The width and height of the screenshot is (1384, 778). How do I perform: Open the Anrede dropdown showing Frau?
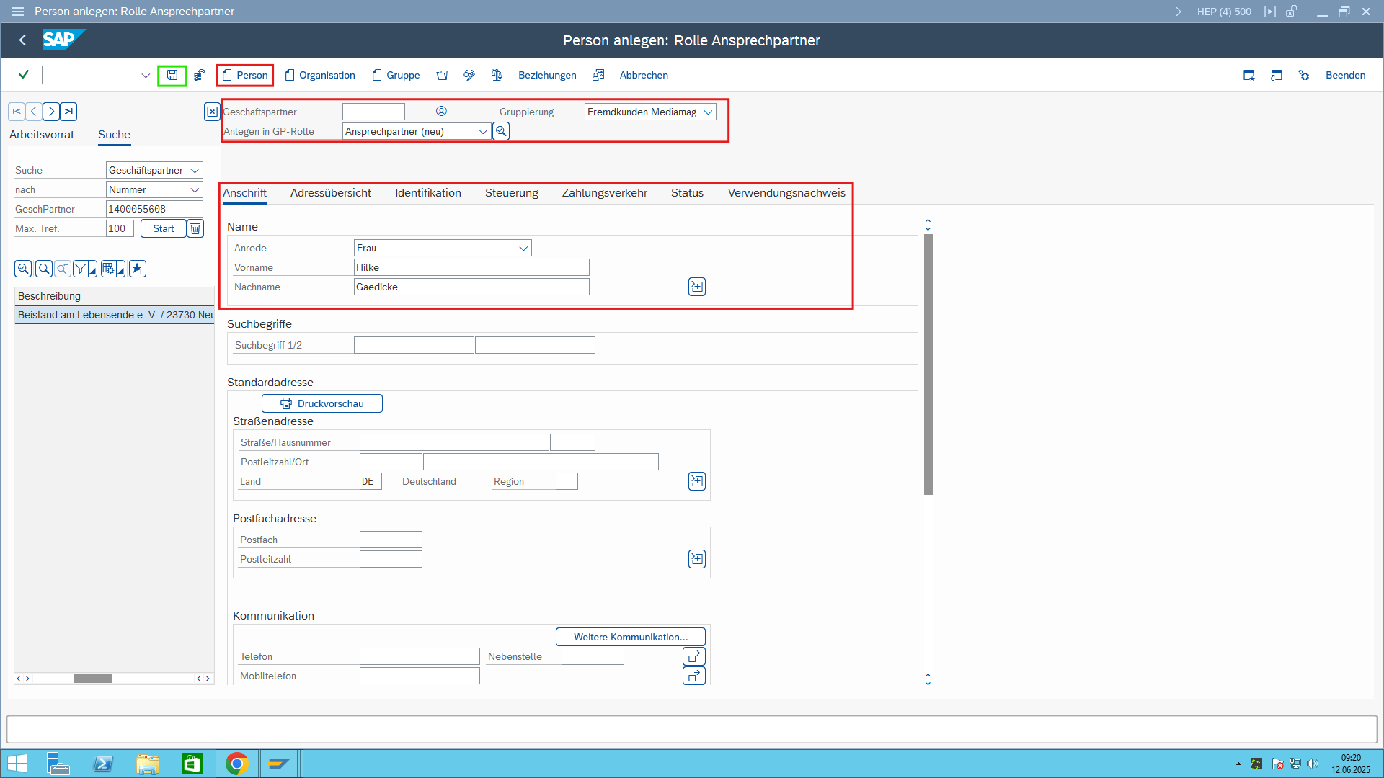pos(523,248)
